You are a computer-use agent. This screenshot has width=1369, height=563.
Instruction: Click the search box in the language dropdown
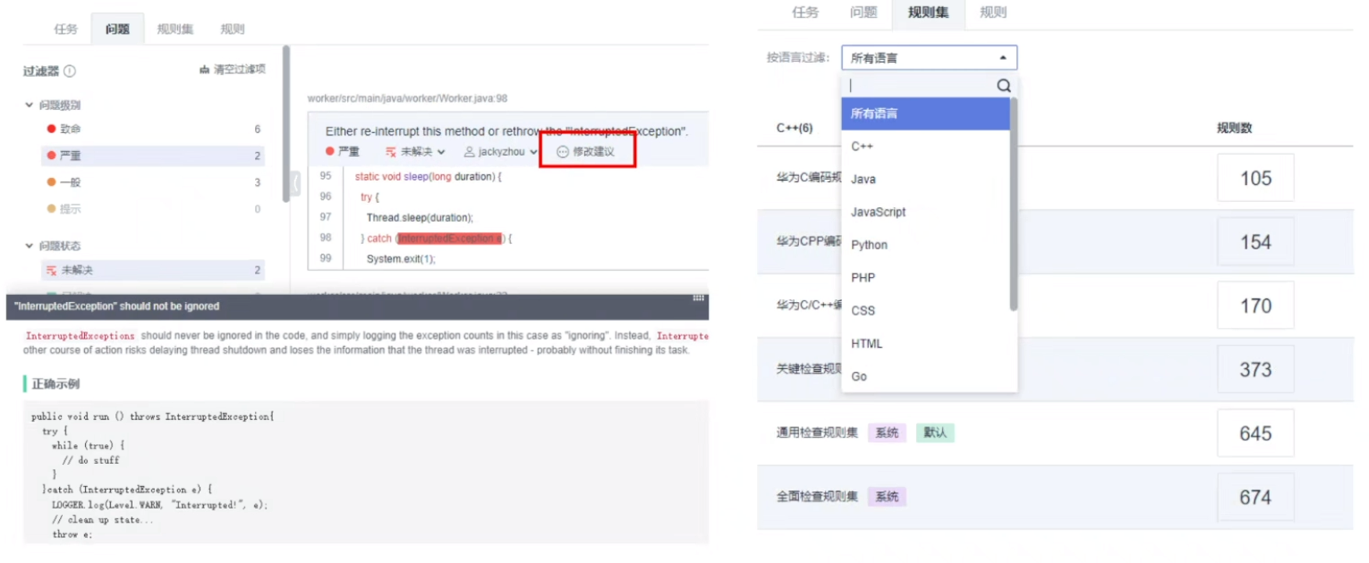920,86
